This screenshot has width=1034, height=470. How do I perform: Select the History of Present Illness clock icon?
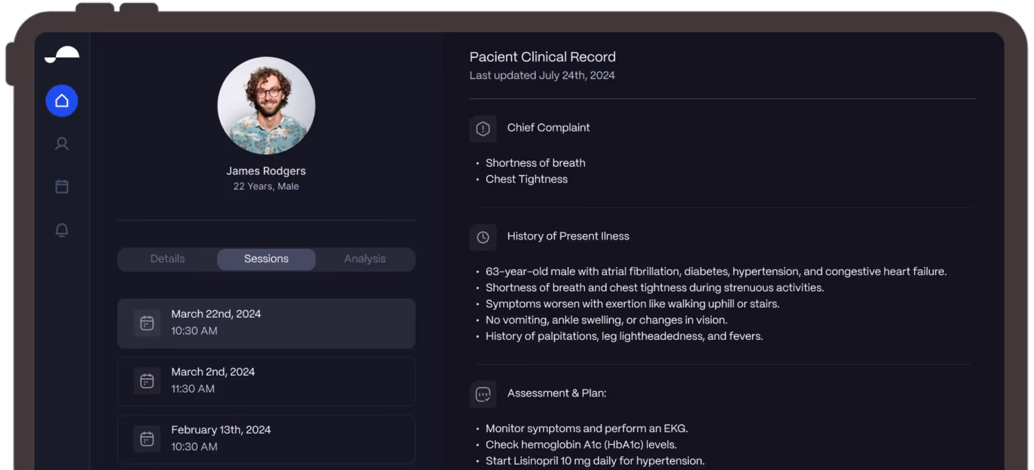pos(483,237)
